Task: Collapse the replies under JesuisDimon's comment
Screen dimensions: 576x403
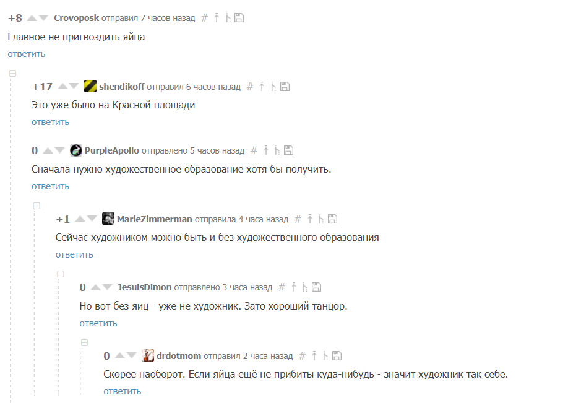Action: coord(85,343)
